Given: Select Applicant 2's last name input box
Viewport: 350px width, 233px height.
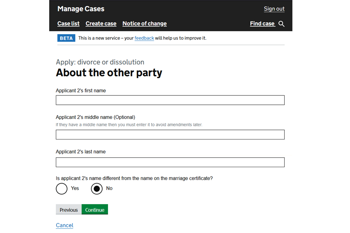Looking at the screenshot, I should [170, 162].
